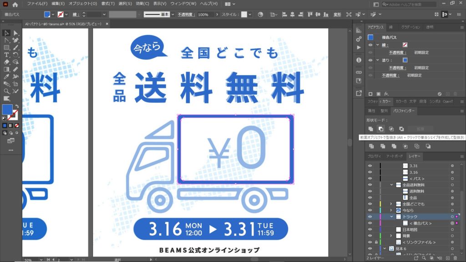This screenshot has width=466, height=262.
Task: Locate object with Layers panel magnifier icon
Action: pyautogui.click(x=424, y=258)
